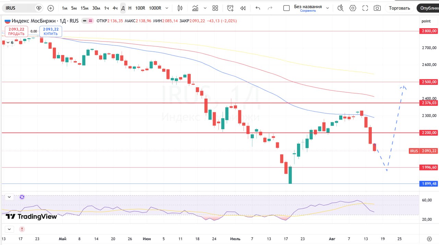
Task: Undo the last chart action
Action: 258,8
